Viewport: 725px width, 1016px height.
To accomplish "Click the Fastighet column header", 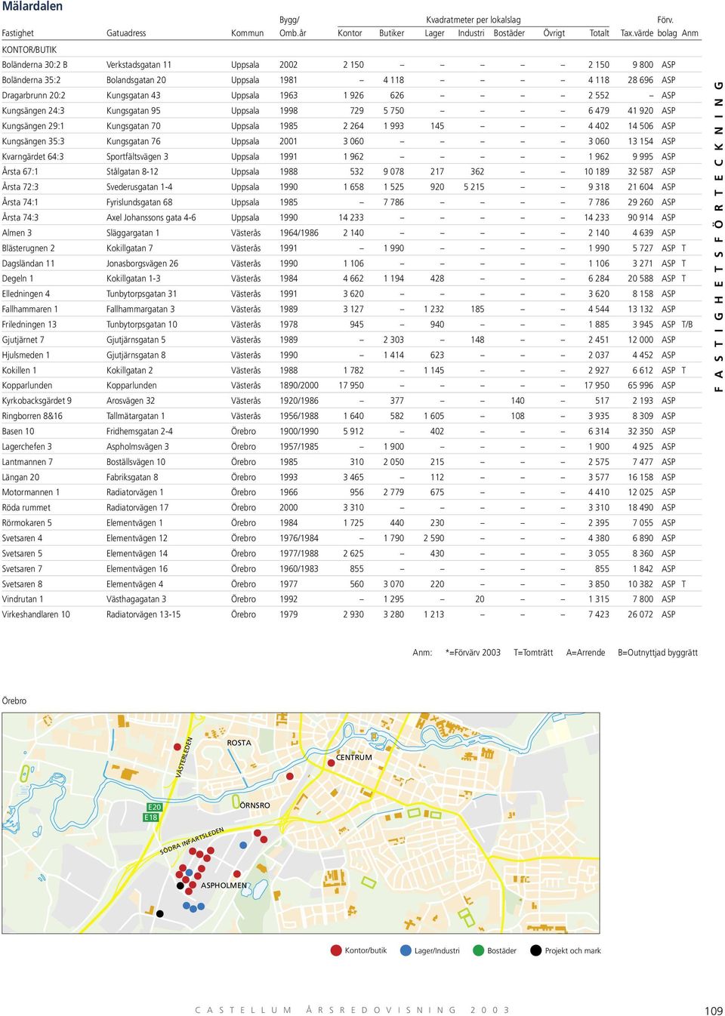I will [18, 33].
